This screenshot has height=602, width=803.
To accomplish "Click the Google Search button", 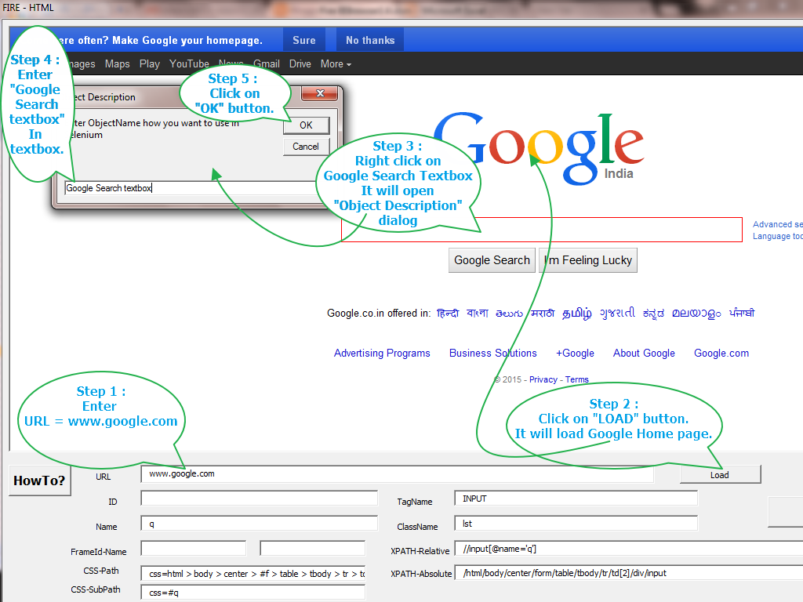I will tap(492, 260).
